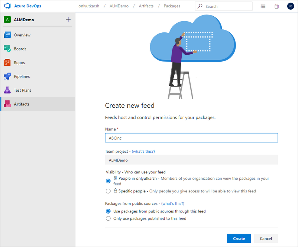This screenshot has height=247, width=298.
Task: Click the Create button
Action: click(x=239, y=238)
